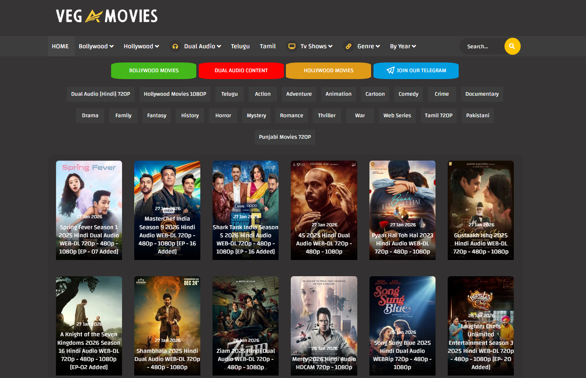586x378 pixels.
Task: Click the Mystery category tag
Action: pyautogui.click(x=256, y=116)
